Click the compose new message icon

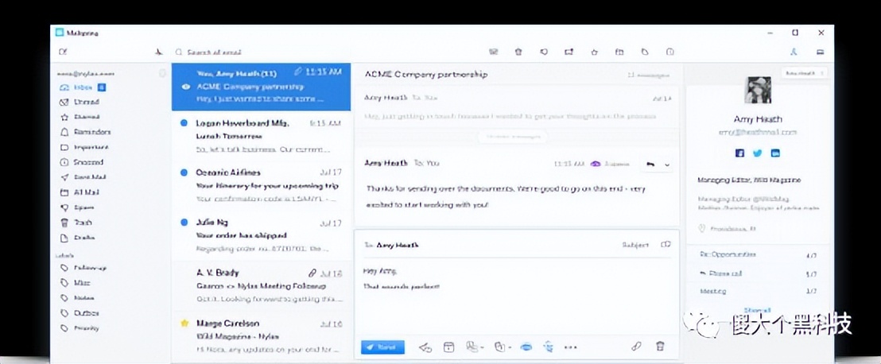click(x=64, y=52)
